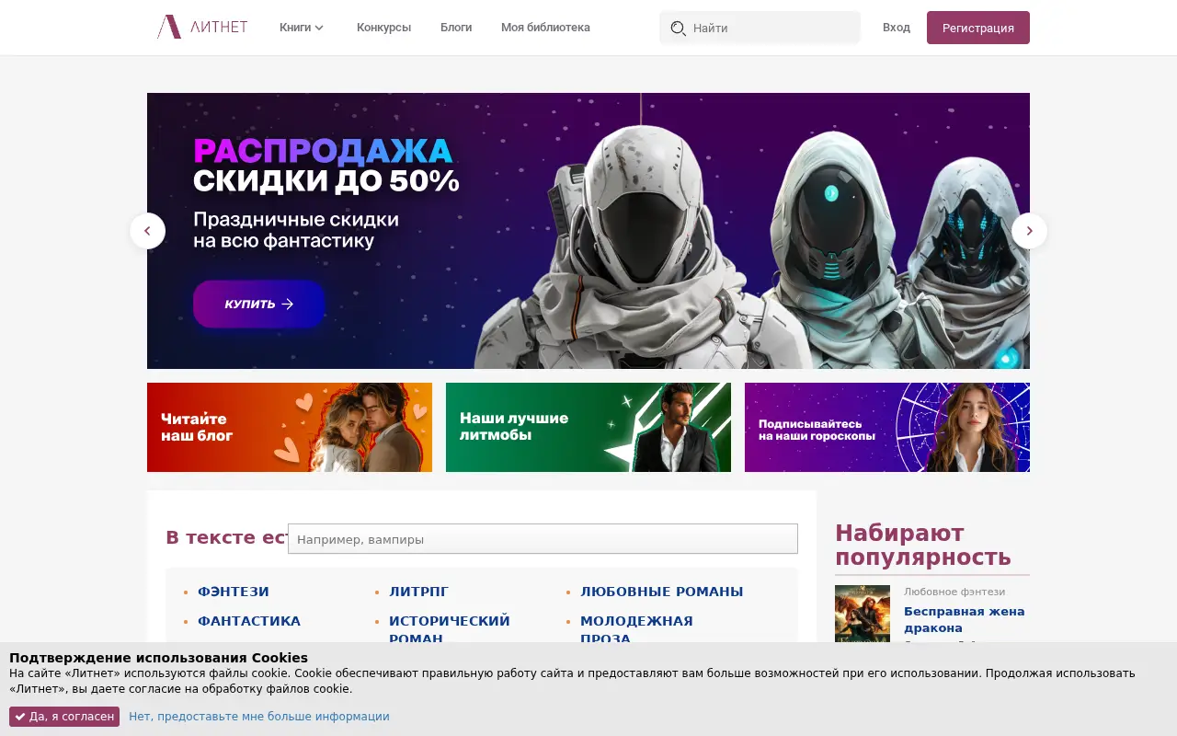Click the Литнет logo

click(x=202, y=27)
